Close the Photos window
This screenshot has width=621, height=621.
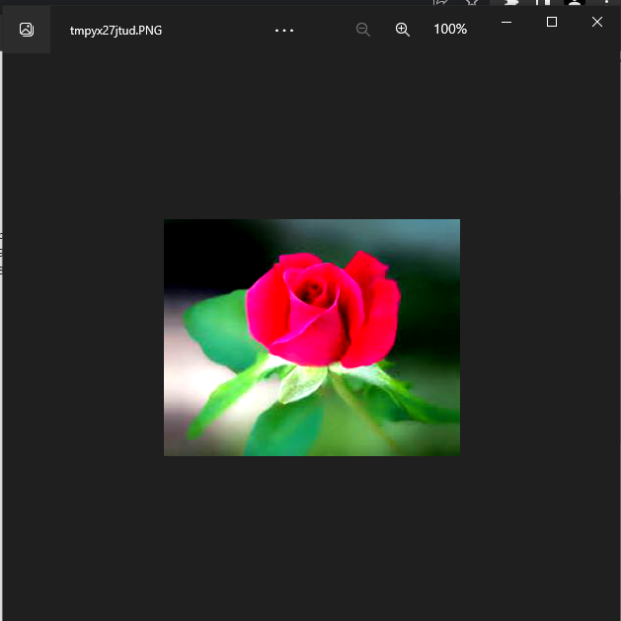(597, 22)
